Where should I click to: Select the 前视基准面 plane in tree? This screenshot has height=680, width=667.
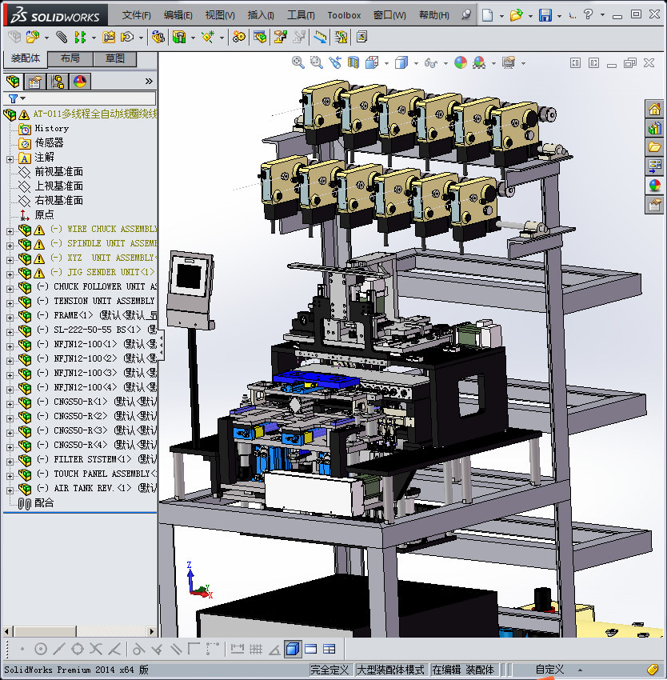(x=58, y=172)
